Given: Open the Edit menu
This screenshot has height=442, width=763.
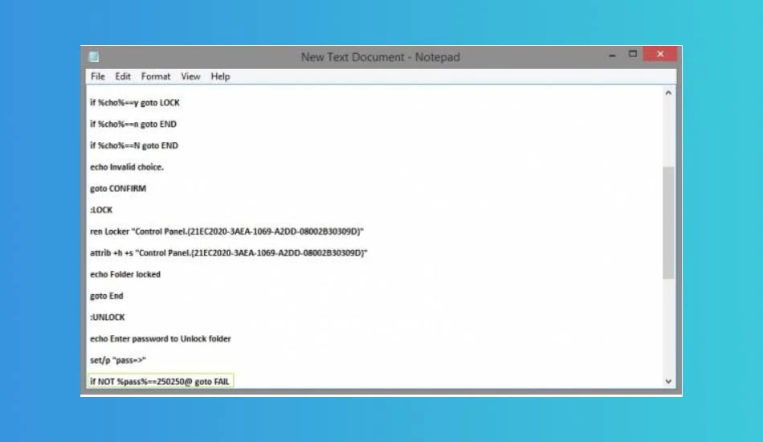Looking at the screenshot, I should 123,76.
